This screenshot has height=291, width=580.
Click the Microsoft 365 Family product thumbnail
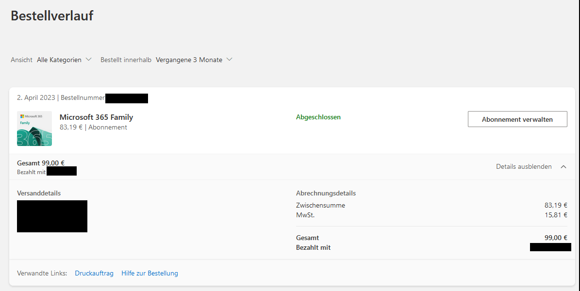tap(34, 129)
